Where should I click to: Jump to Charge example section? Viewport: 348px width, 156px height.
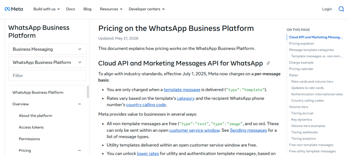[301, 63]
